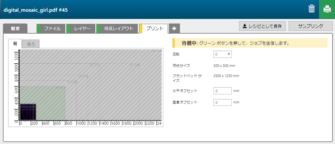Show the 前 side preview tab
335x144 pixels.
pos(15,44)
